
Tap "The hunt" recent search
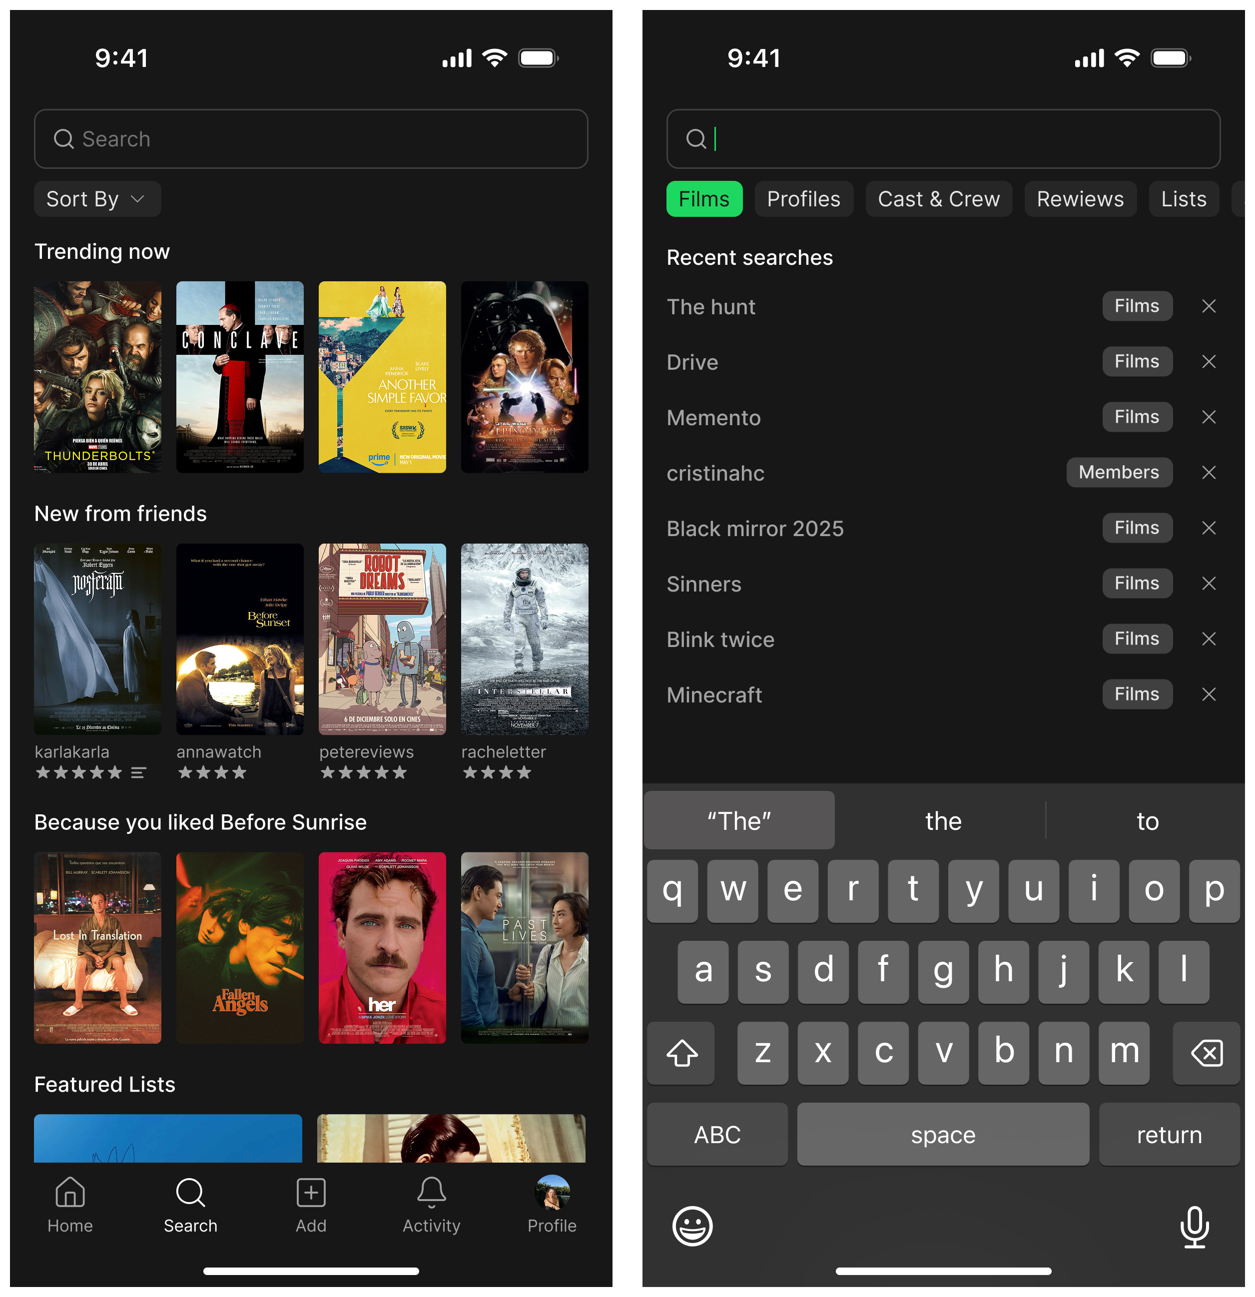(711, 306)
